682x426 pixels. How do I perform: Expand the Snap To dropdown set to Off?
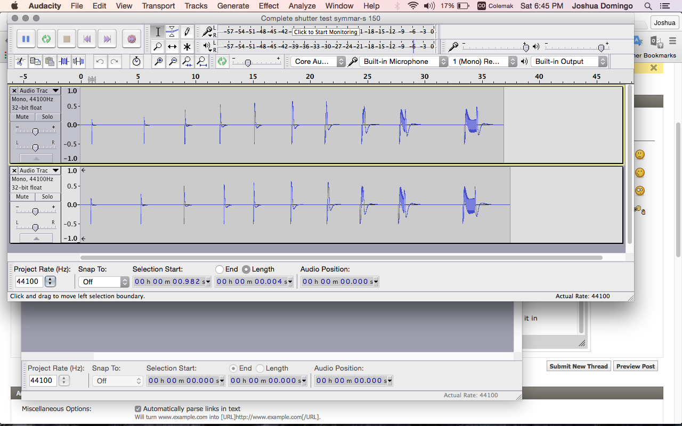[x=103, y=282]
